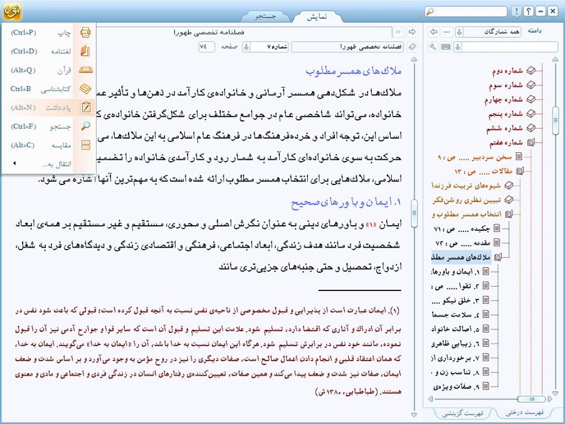
Task: Expand the انتقال به... submenu
Action: 49,164
